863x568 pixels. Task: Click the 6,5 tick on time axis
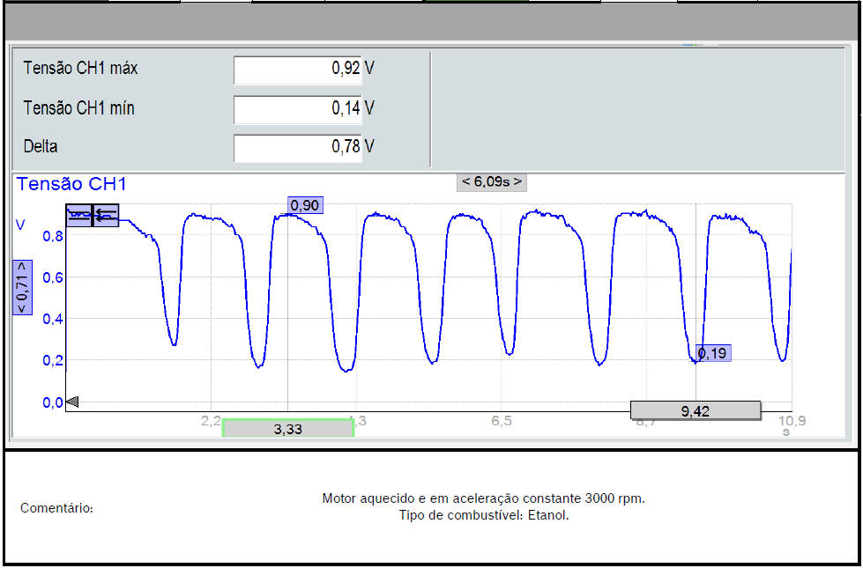(x=501, y=422)
